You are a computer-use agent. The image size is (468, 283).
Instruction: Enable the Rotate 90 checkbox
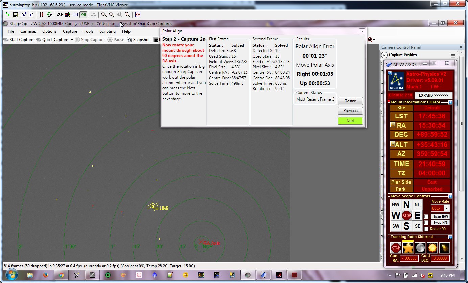point(426,229)
